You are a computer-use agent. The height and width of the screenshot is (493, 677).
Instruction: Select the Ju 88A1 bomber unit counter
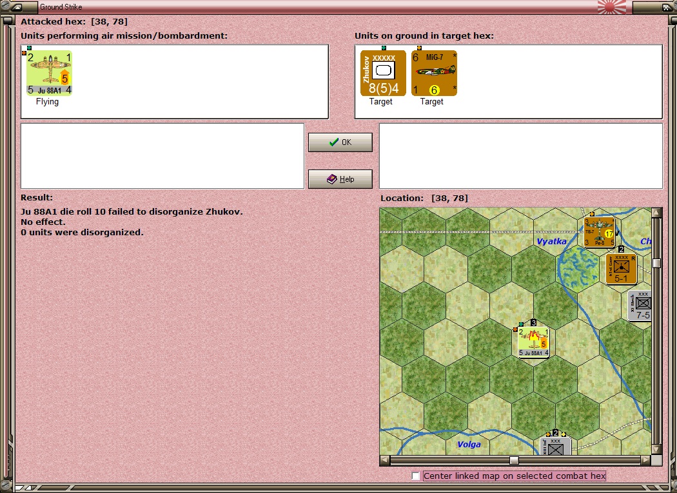(49, 73)
